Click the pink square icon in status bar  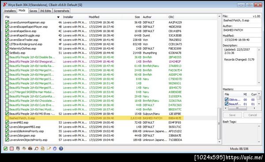pyautogui.click(x=11, y=148)
